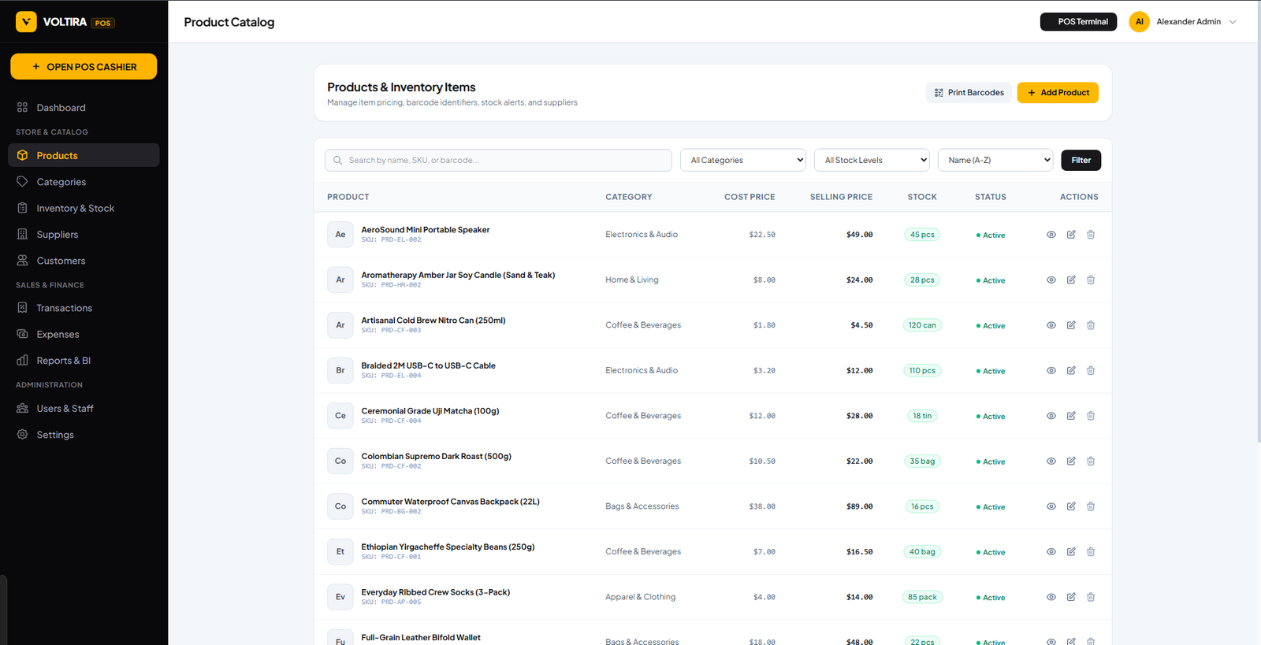
Task: Click the Voltira logo icon
Action: (x=26, y=22)
